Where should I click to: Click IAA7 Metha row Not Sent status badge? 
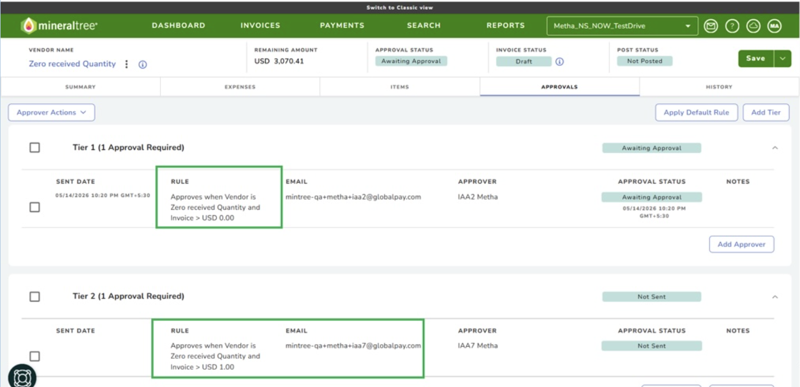[652, 346]
